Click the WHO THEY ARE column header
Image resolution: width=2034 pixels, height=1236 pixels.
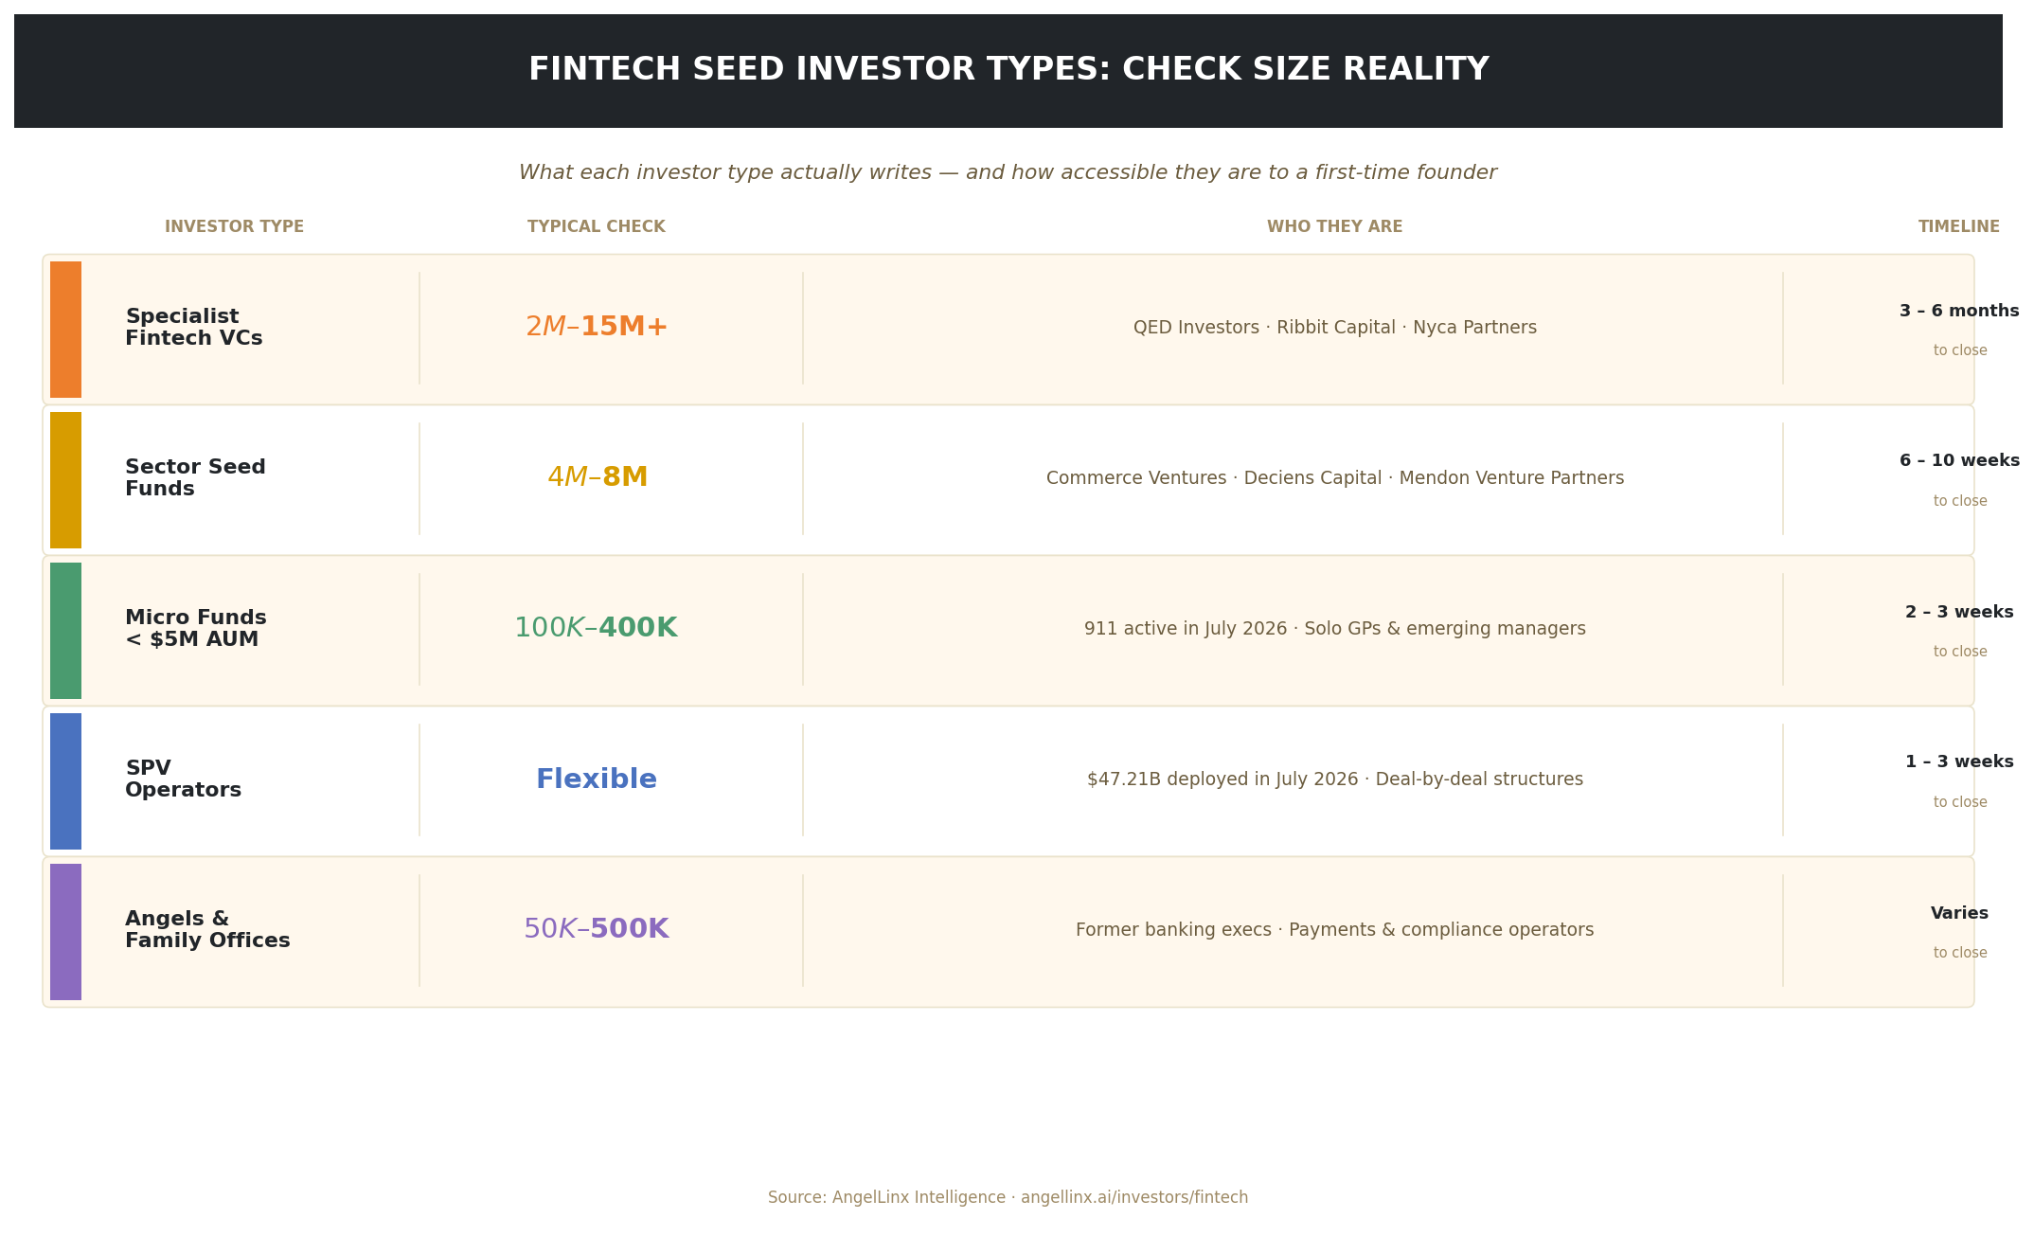point(1335,227)
